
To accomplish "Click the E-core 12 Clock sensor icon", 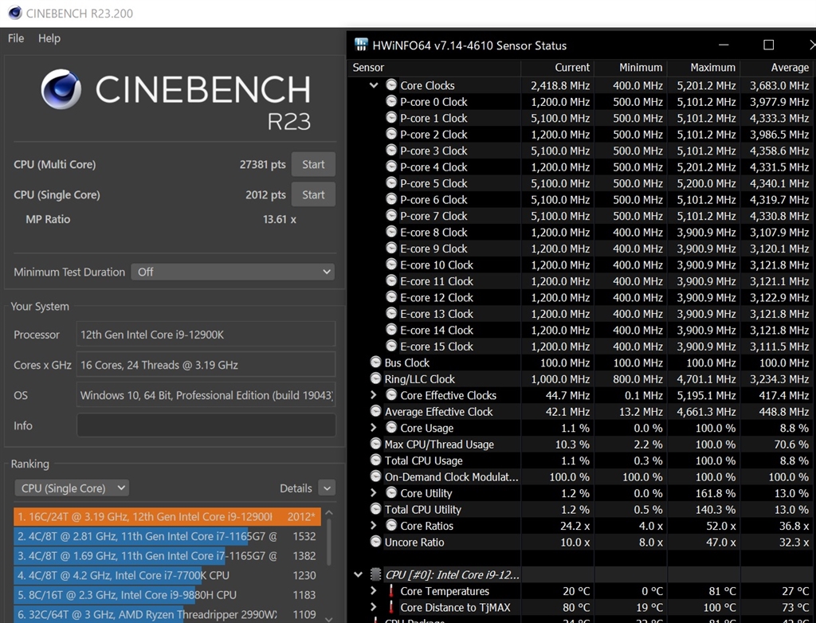I will tap(391, 296).
